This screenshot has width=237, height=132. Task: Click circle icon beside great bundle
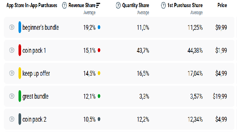[12, 96]
